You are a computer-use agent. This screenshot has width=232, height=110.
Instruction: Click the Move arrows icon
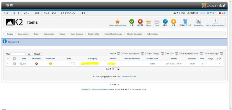[148, 22]
